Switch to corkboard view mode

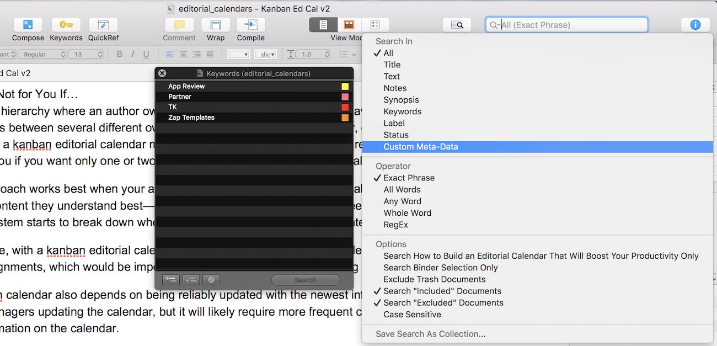point(349,25)
